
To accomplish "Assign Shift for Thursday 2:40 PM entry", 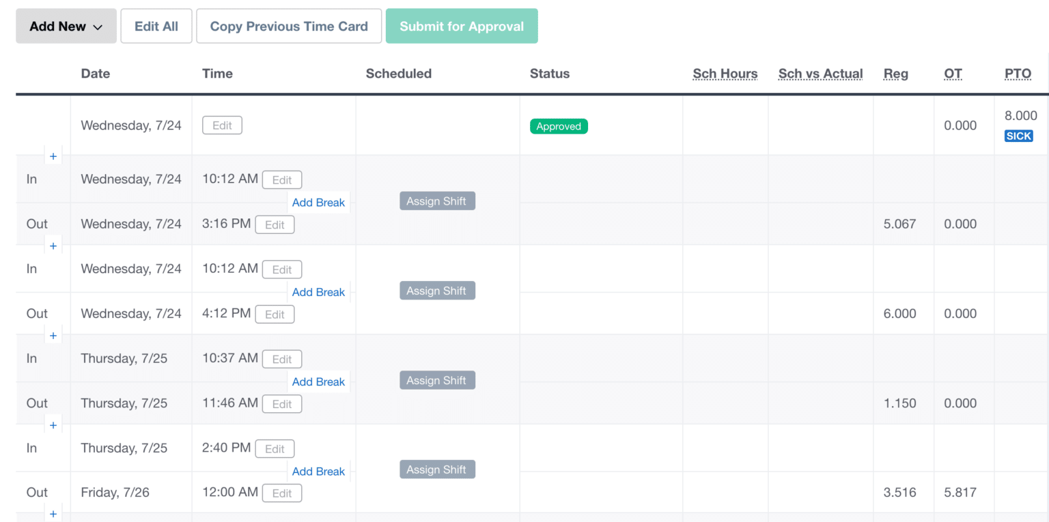I will [x=437, y=470].
